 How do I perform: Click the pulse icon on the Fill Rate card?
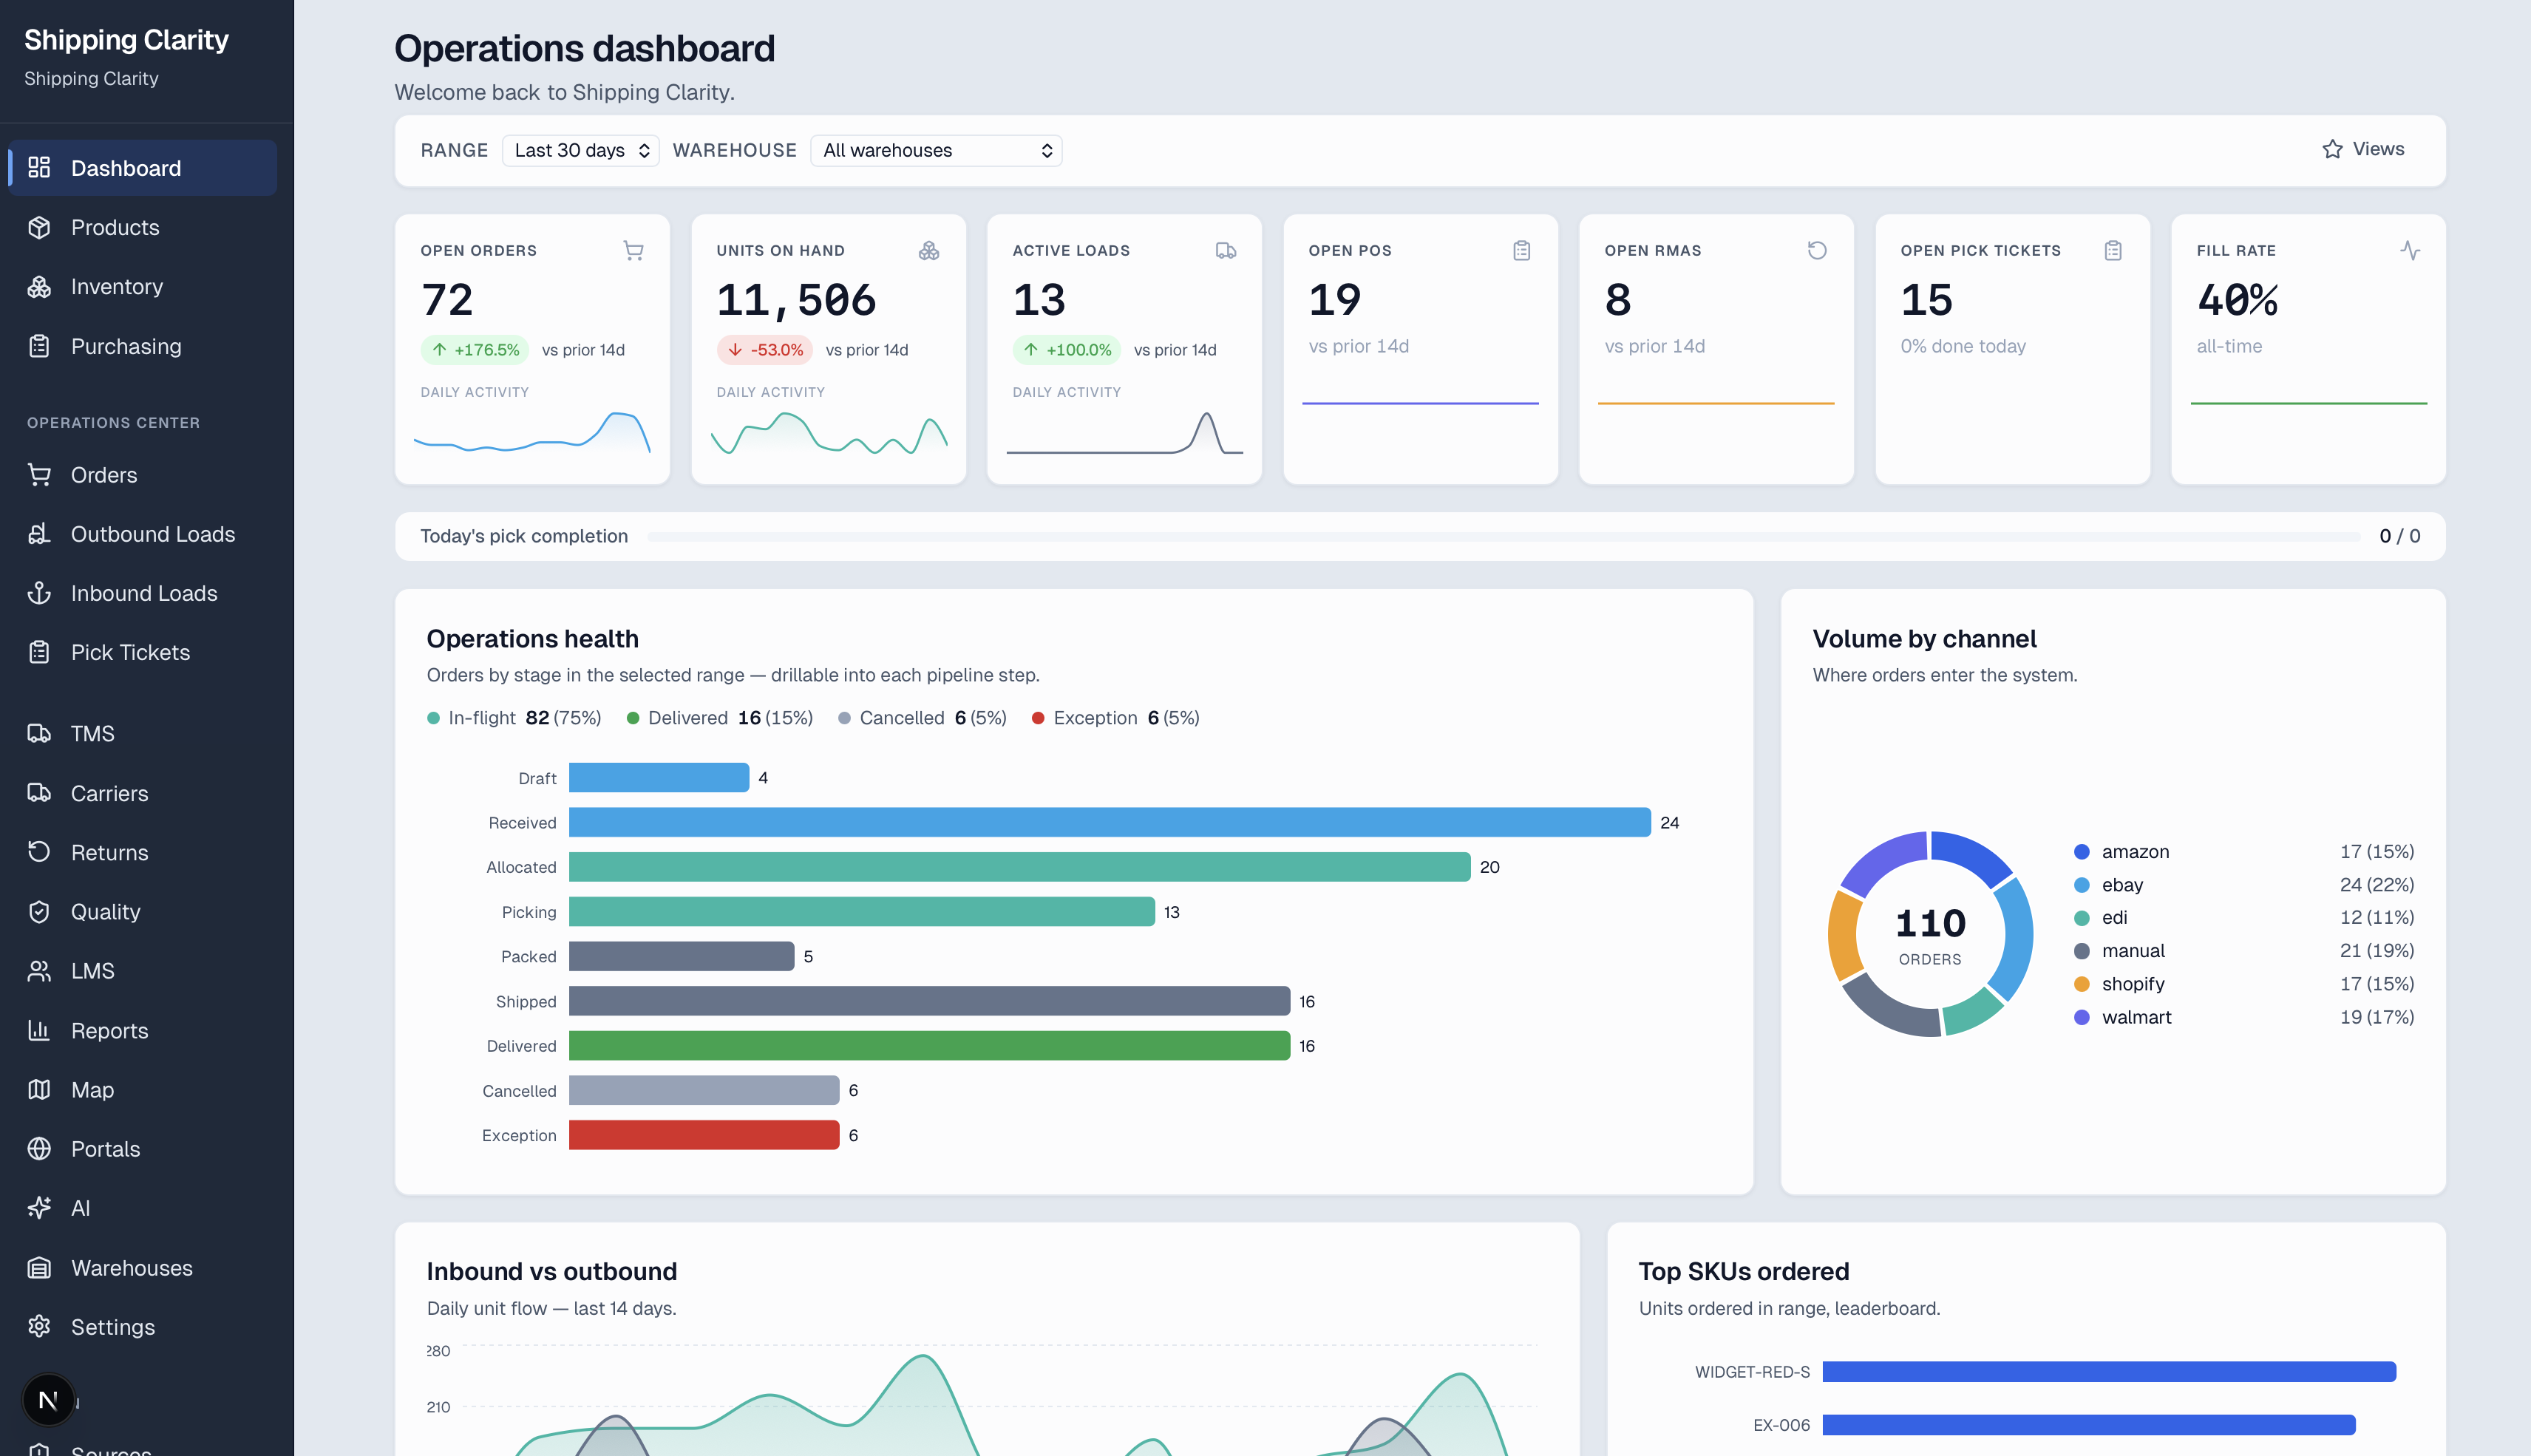(2410, 250)
